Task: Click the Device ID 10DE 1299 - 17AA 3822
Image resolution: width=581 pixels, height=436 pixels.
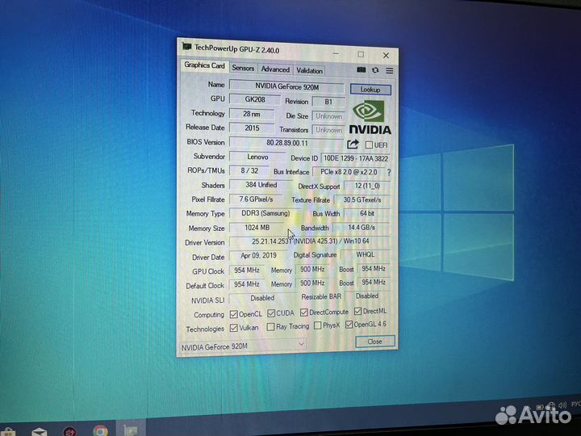Action: 356,158
